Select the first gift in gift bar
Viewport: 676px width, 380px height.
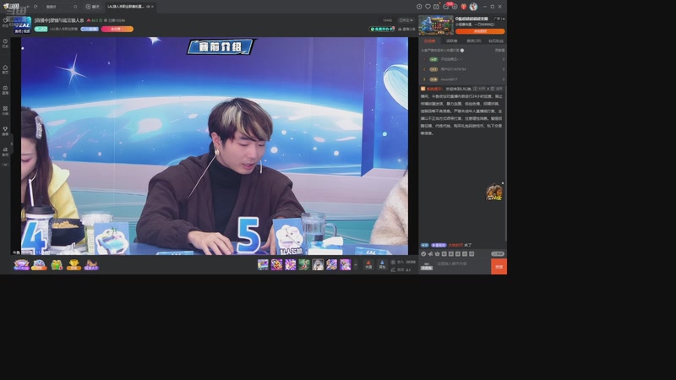263,264
